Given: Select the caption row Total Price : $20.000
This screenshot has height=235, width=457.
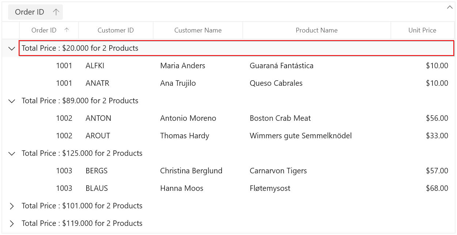Looking at the screenshot, I should pyautogui.click(x=237, y=48).
